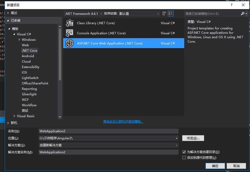Select the Reporting category
This screenshot has height=172, width=250.
[x=29, y=89]
